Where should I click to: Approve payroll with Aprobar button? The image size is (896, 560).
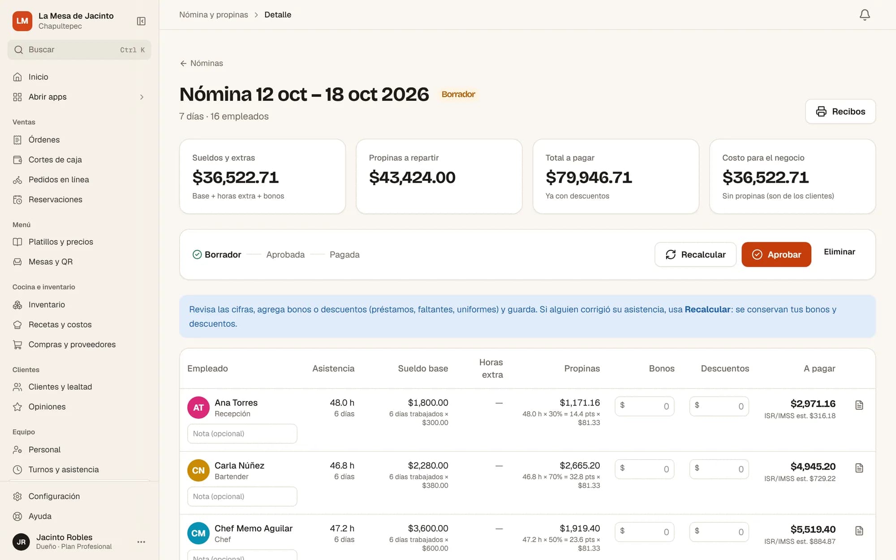coord(776,254)
